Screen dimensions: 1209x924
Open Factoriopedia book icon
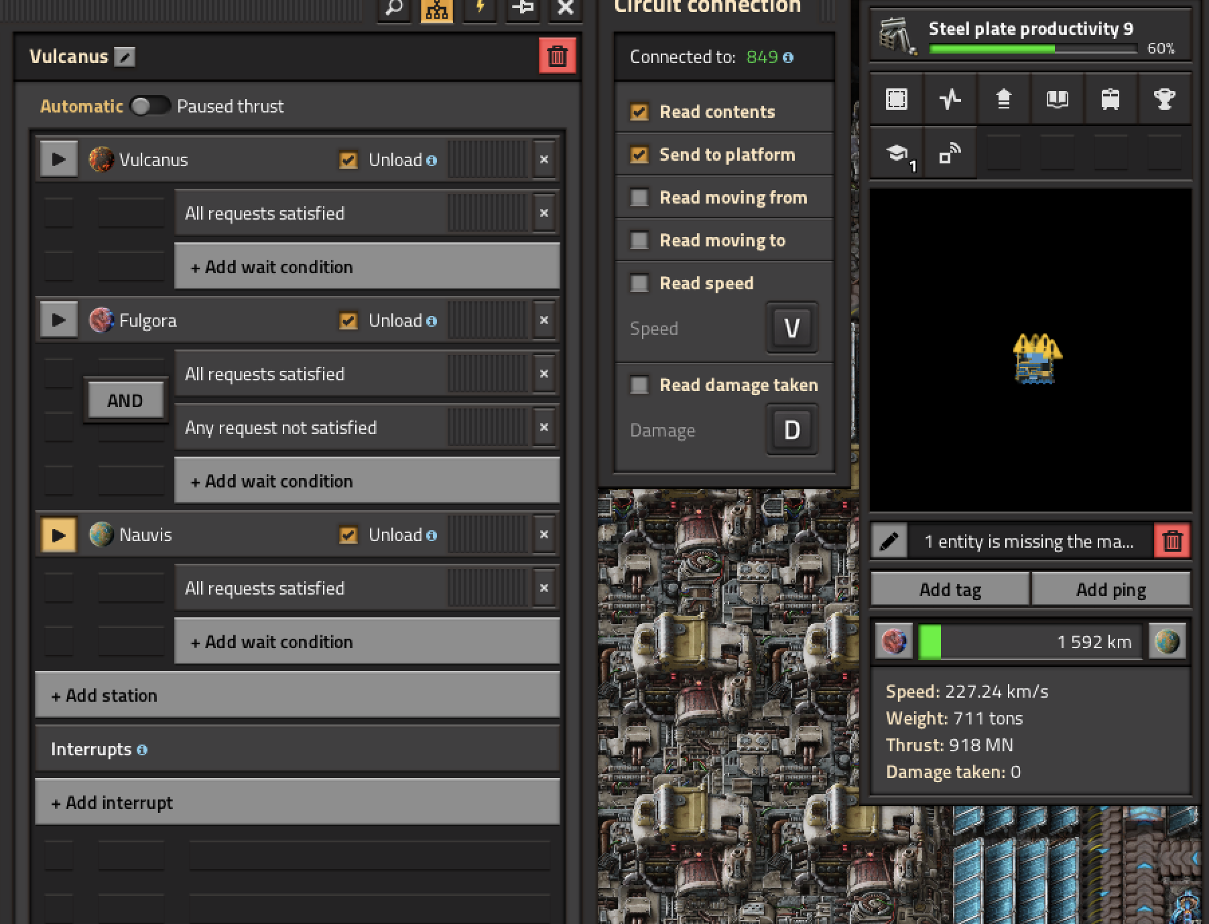[x=1057, y=99]
